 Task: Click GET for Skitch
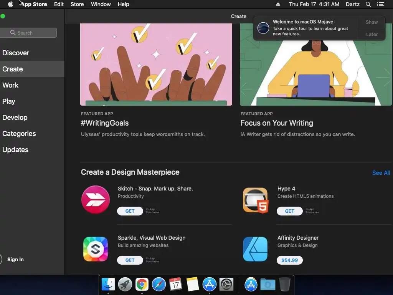(130, 211)
